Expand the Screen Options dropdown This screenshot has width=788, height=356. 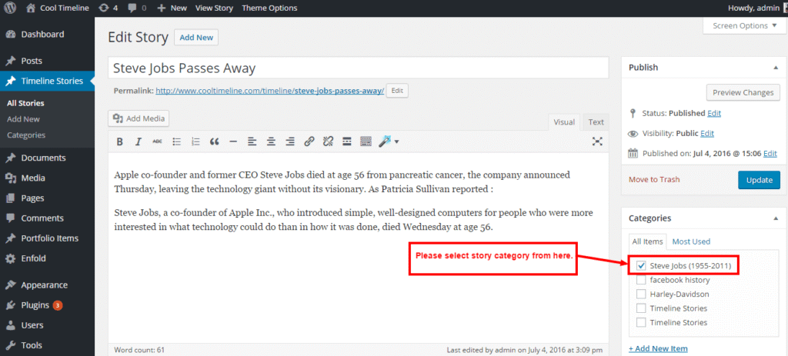coord(745,25)
